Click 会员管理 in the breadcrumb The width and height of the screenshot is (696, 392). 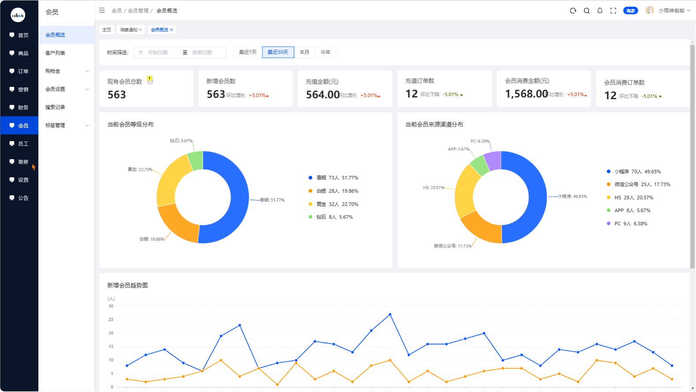tap(138, 11)
